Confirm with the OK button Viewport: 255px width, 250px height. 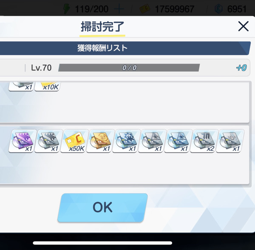pos(102,207)
